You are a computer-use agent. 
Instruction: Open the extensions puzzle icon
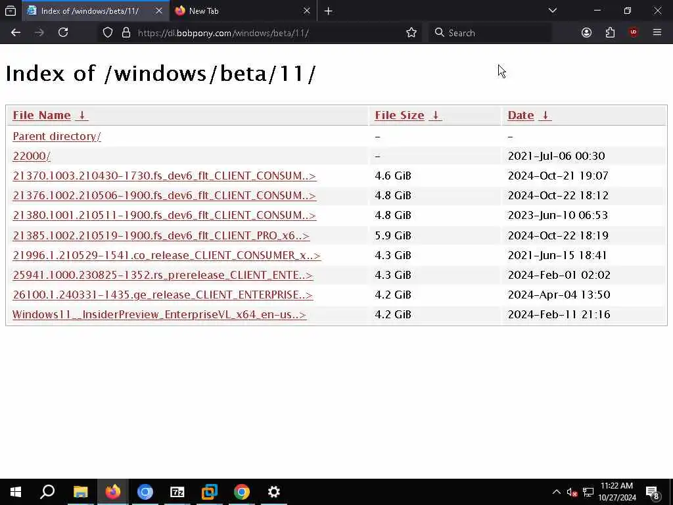[610, 33]
